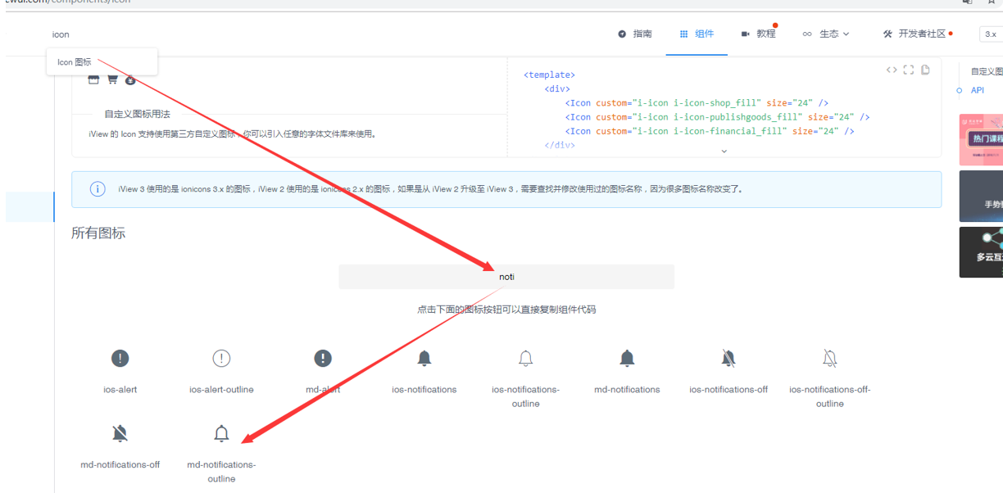Open the demo in fullscreen
Image resolution: width=1003 pixels, height=493 pixels.
[909, 70]
